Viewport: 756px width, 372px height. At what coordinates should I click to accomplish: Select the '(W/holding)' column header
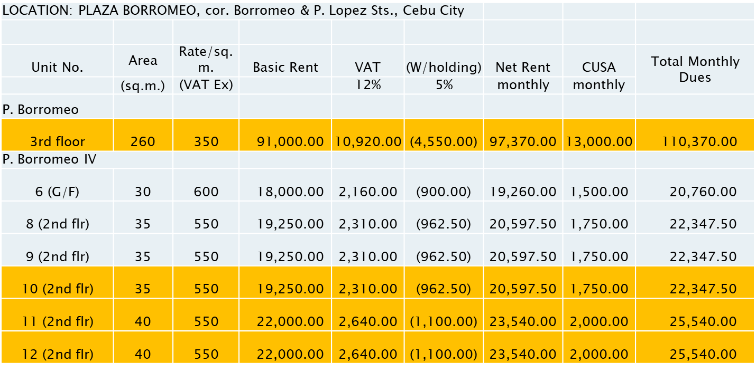(444, 68)
